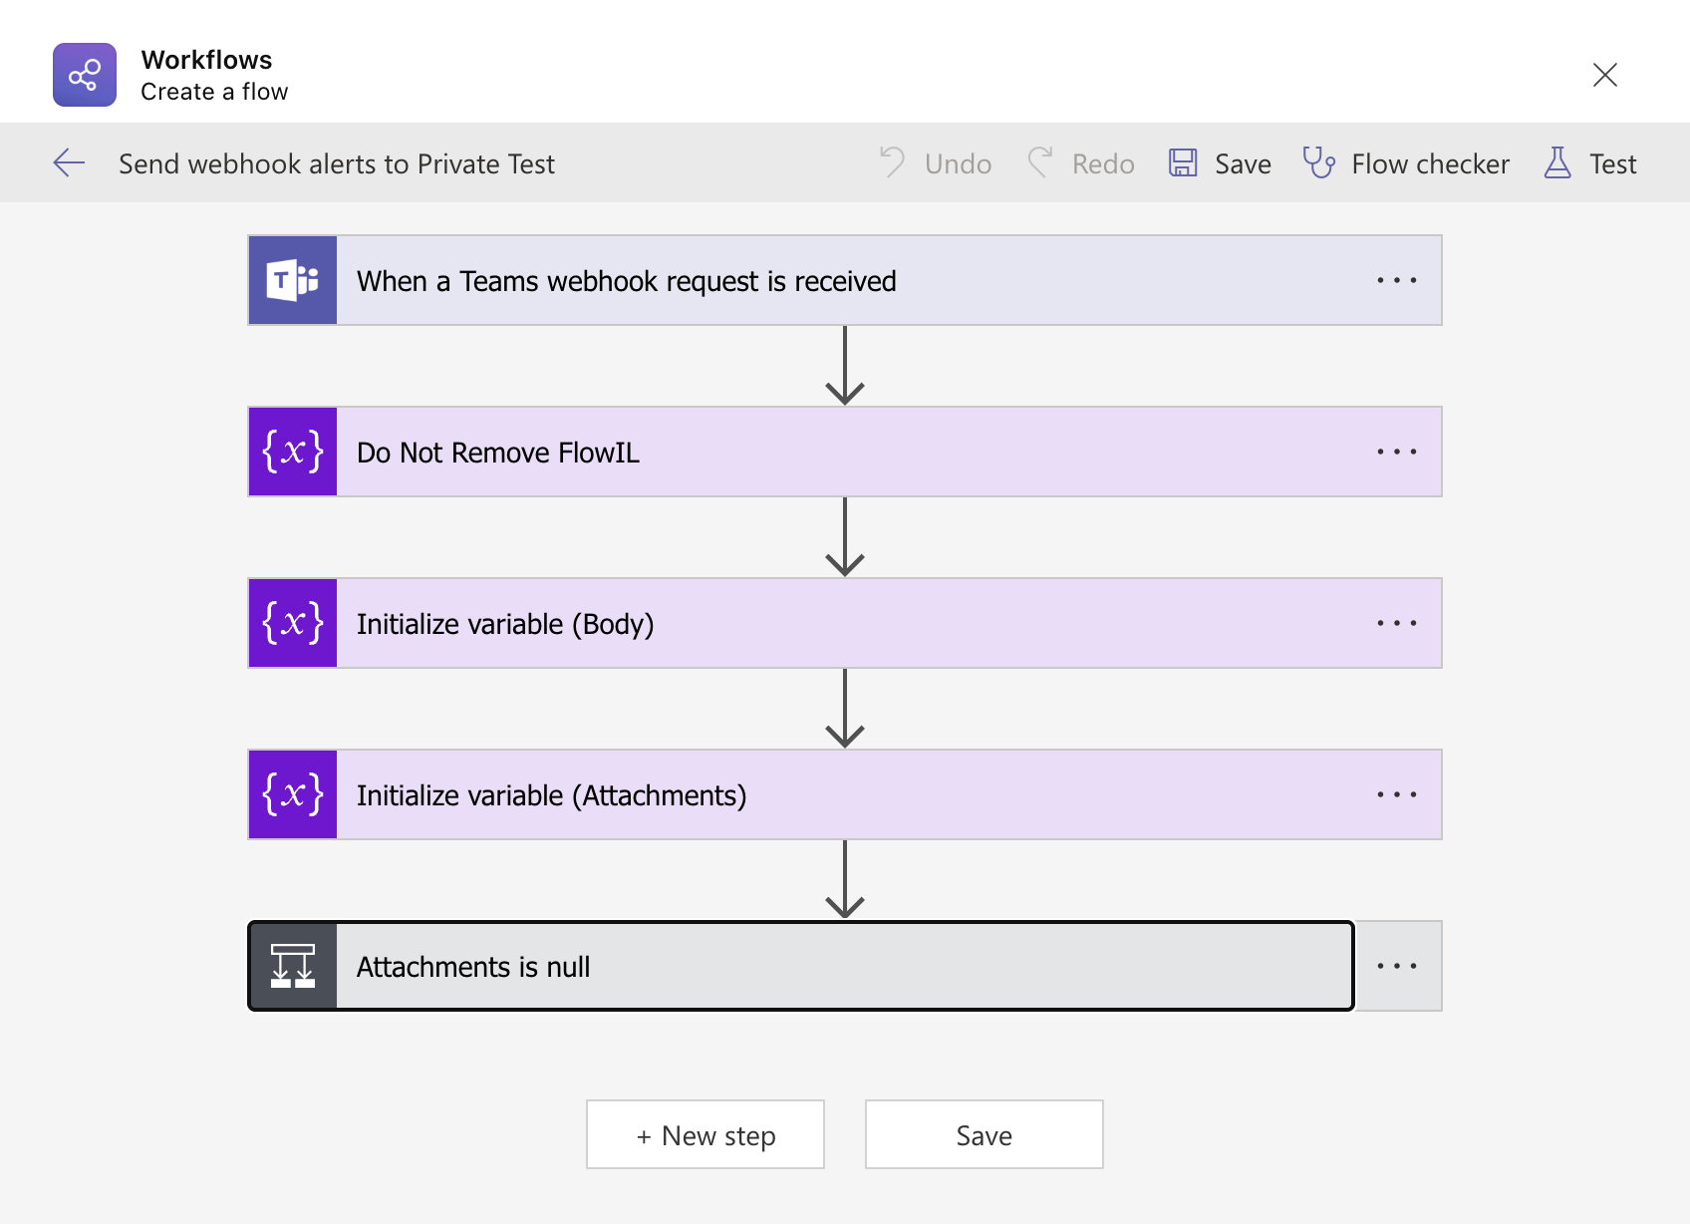The height and width of the screenshot is (1224, 1690).
Task: Click the Teams trigger icon
Action: pyautogui.click(x=293, y=281)
